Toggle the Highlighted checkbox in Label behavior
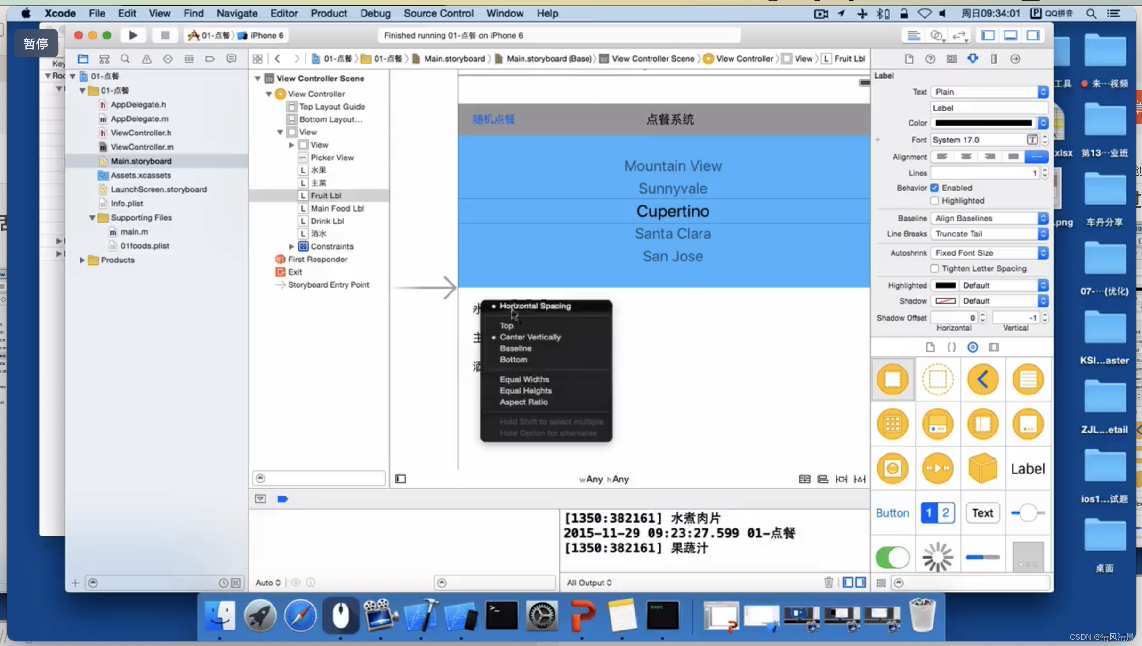Screen dimensions: 1142x646 click(935, 200)
